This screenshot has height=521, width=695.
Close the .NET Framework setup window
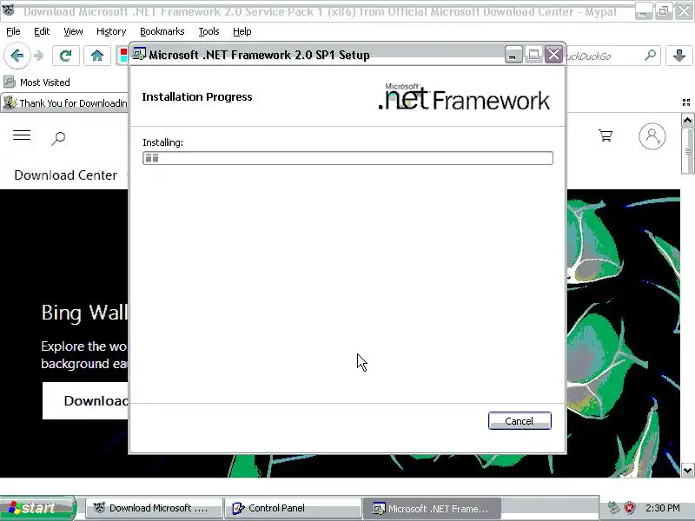[553, 55]
